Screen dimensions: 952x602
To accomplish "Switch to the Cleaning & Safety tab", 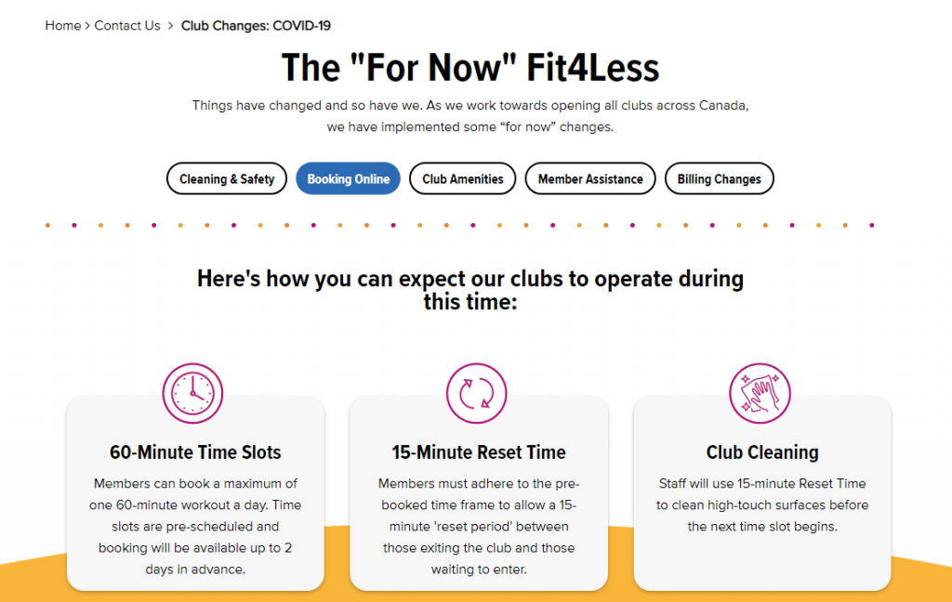I will pyautogui.click(x=227, y=179).
